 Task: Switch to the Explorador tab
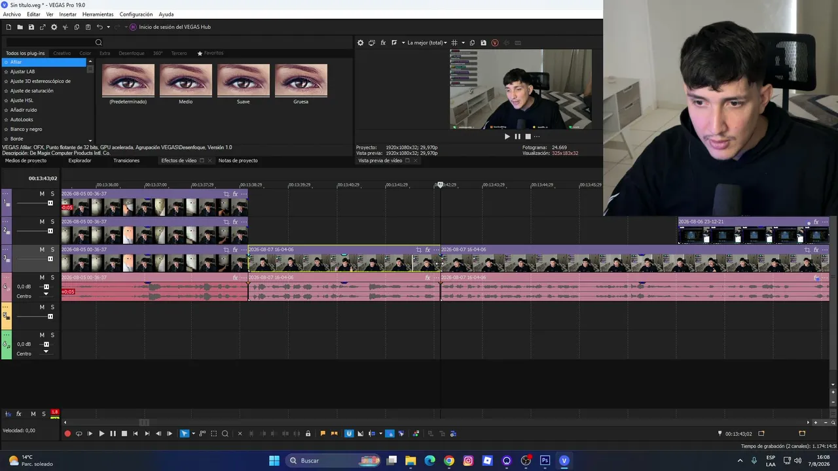pos(80,160)
